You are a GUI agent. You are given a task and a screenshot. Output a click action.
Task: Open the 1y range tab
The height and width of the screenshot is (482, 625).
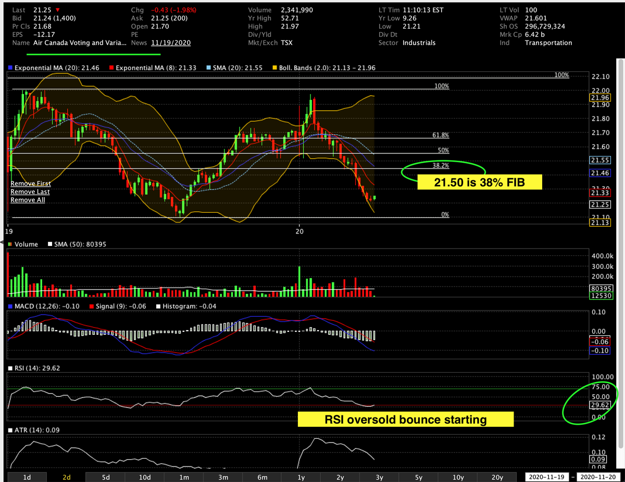(301, 477)
